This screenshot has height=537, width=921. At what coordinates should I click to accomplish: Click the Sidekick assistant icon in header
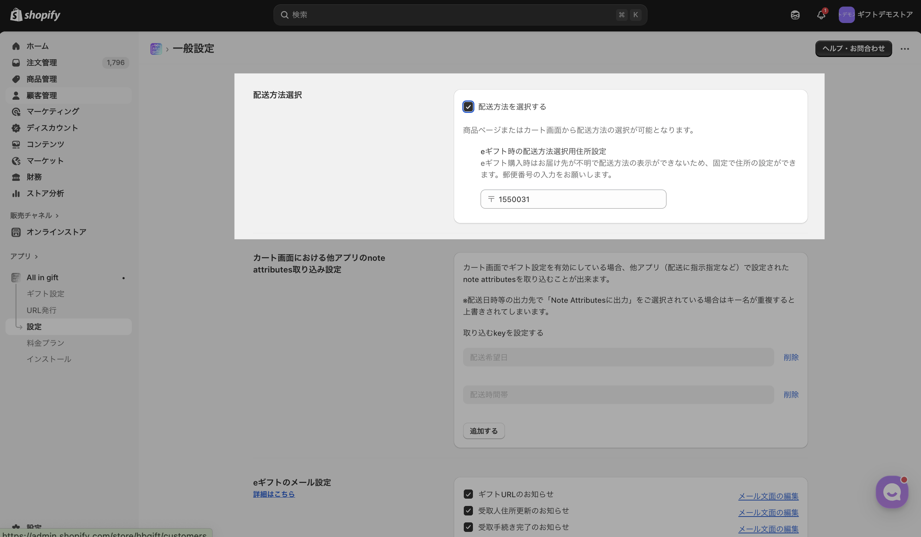click(x=795, y=15)
